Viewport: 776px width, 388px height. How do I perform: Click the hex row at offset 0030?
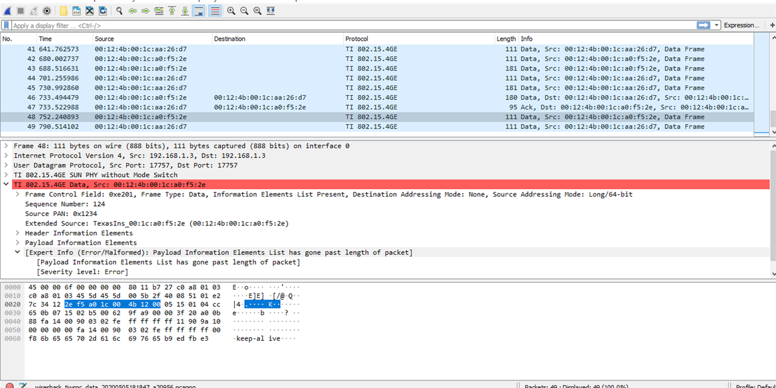[151, 312]
